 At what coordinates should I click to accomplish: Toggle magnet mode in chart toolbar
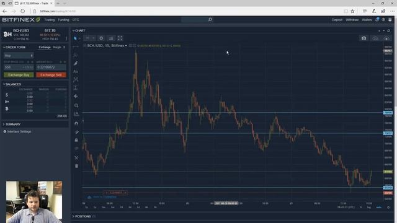(x=76, y=123)
